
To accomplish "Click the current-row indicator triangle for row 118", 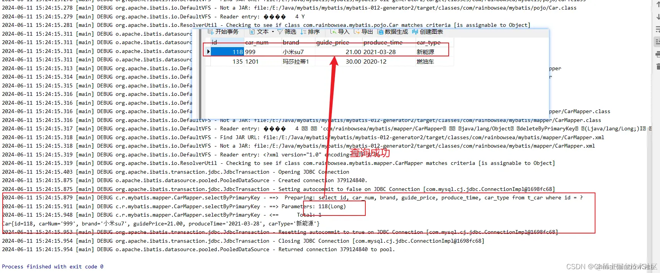I will pyautogui.click(x=208, y=52).
